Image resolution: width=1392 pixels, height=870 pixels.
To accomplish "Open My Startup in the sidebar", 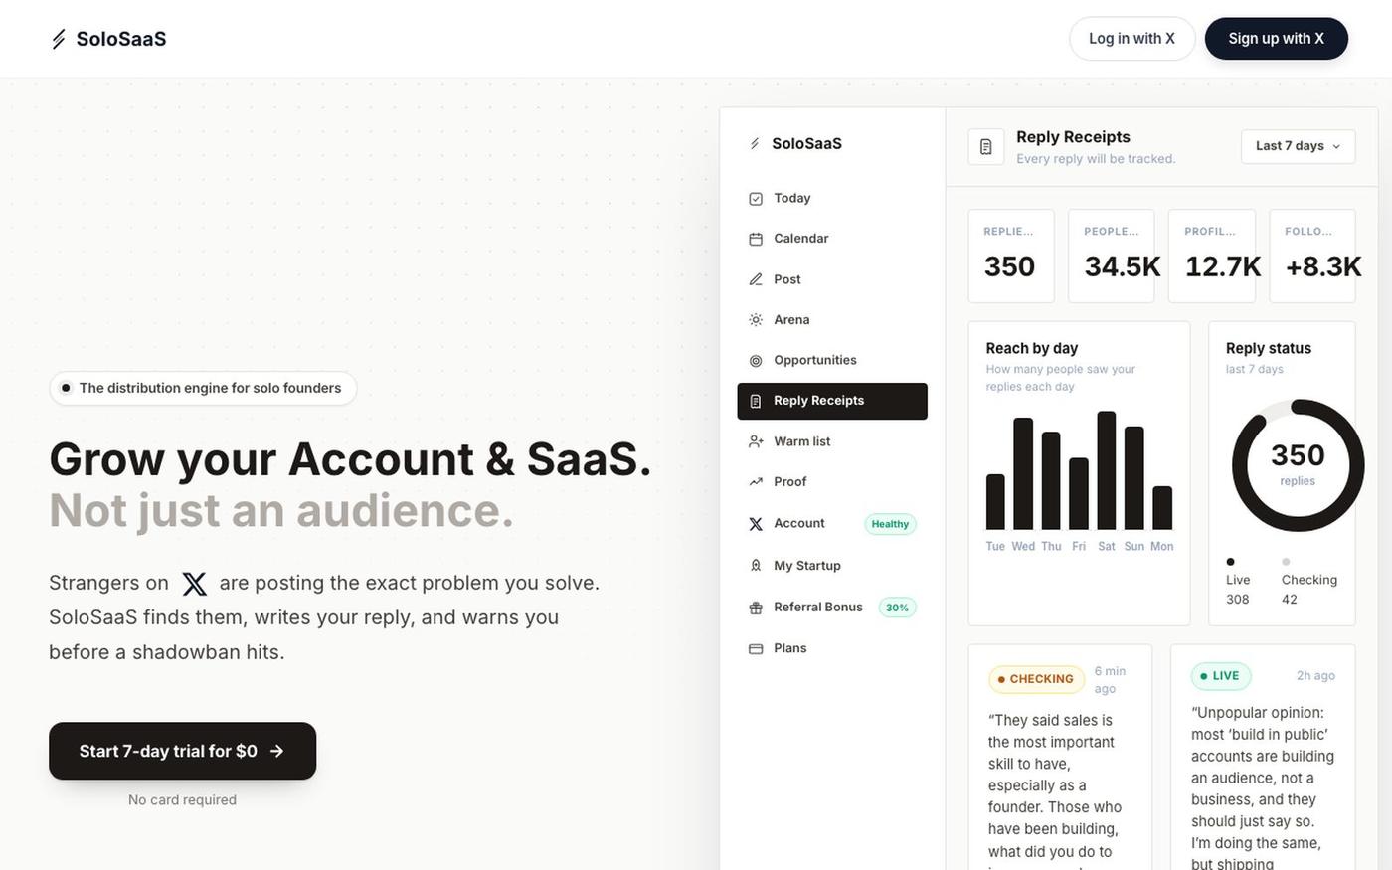I will pyautogui.click(x=832, y=566).
